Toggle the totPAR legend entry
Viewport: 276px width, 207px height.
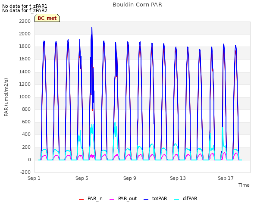155,198
